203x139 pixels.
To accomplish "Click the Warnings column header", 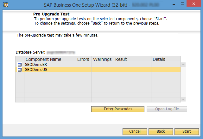I will coord(103,59).
